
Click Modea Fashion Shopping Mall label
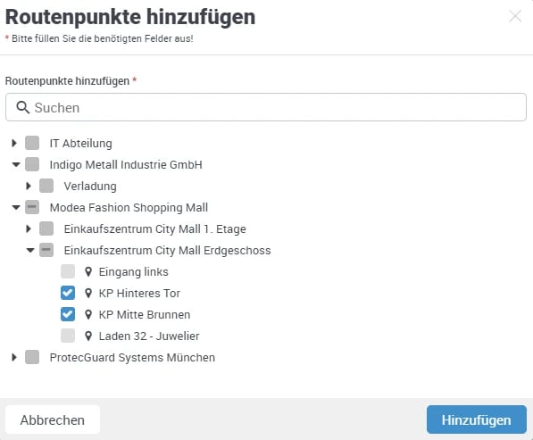[129, 208]
